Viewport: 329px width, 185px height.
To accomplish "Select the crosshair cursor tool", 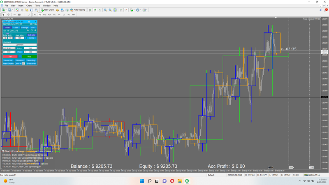I will [8, 14].
